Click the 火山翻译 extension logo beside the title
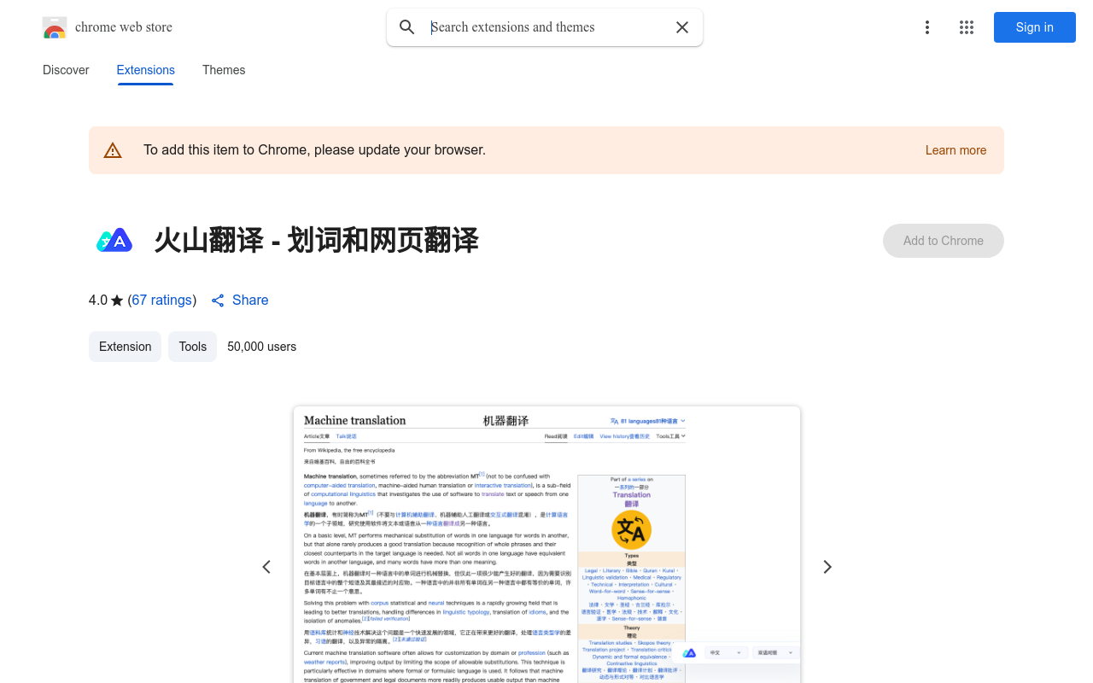The width and height of the screenshot is (1093, 683). coord(114,241)
